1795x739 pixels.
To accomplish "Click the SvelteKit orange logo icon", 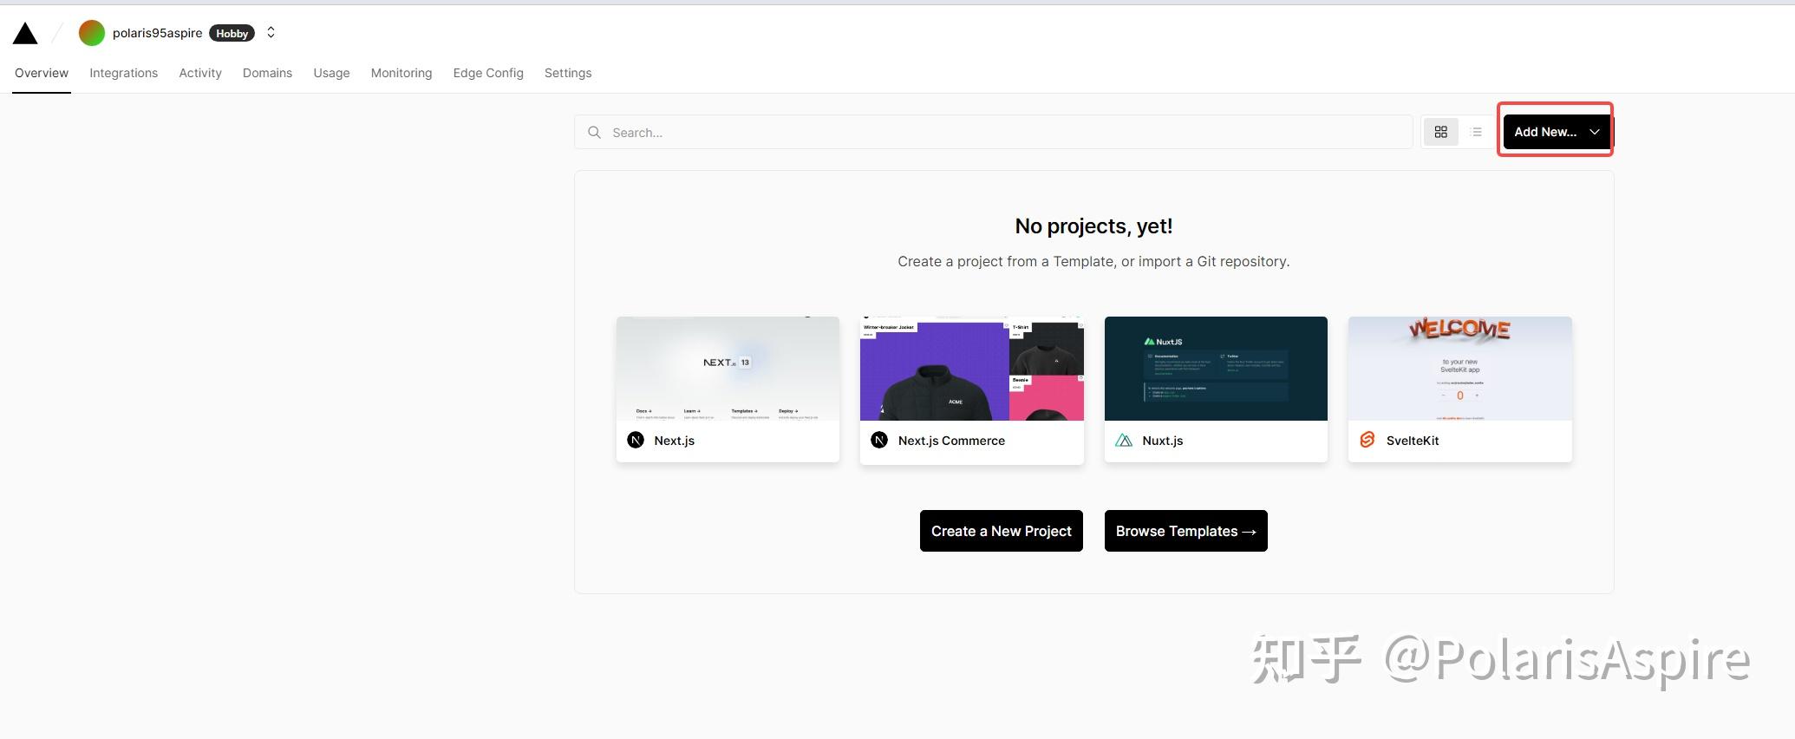I will click(1367, 440).
